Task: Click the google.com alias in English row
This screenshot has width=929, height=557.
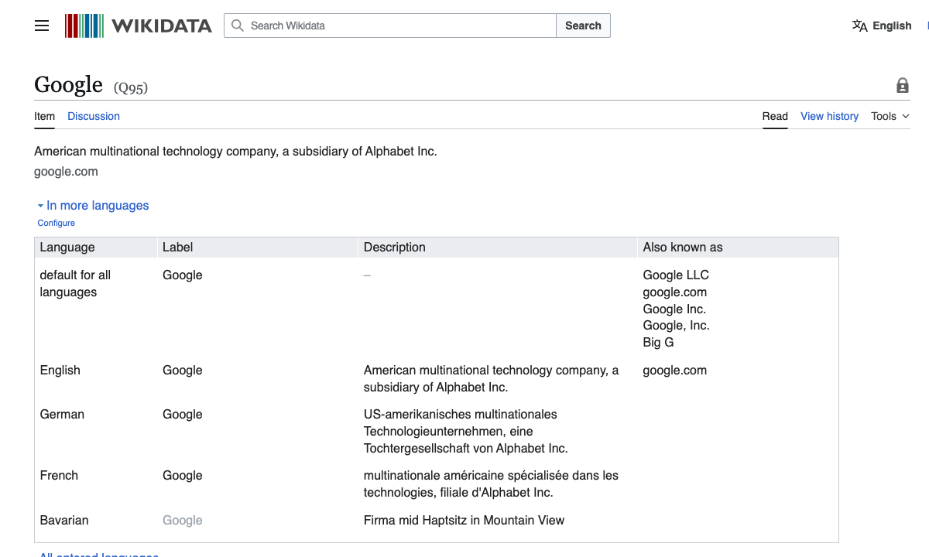Action: (674, 371)
